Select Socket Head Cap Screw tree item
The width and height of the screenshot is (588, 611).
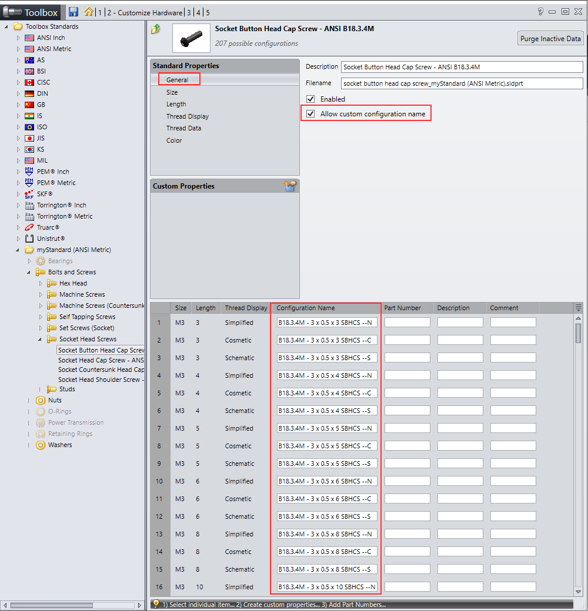[101, 360]
